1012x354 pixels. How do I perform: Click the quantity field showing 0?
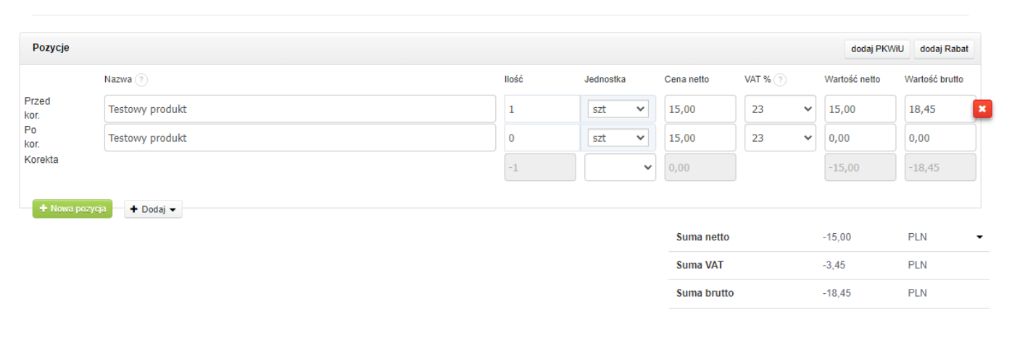[541, 138]
